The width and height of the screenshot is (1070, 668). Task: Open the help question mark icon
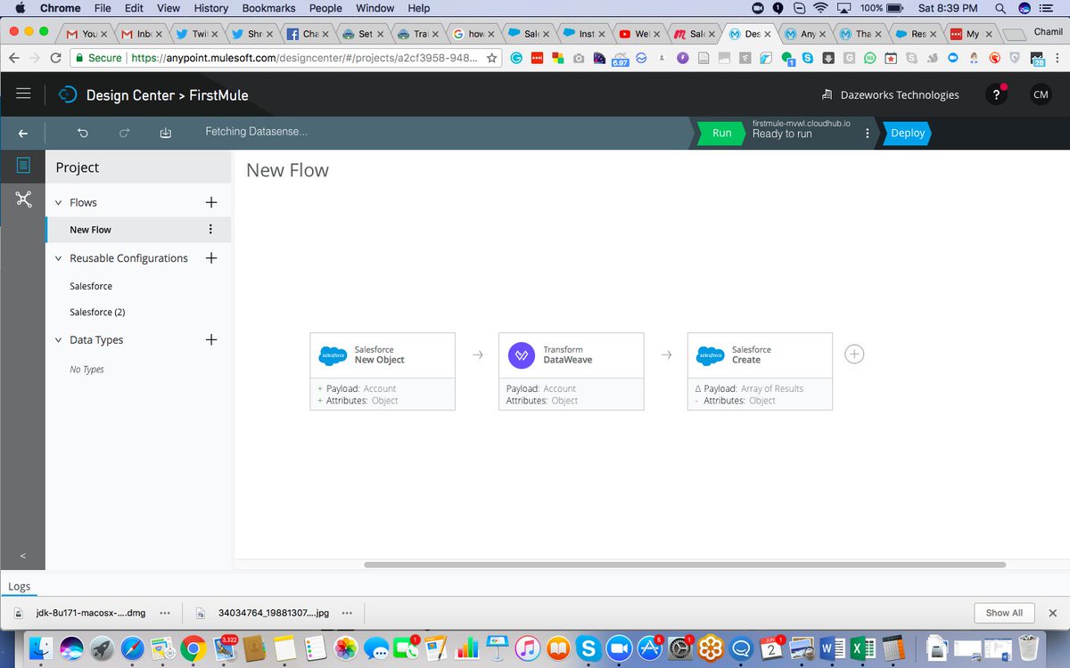996,94
